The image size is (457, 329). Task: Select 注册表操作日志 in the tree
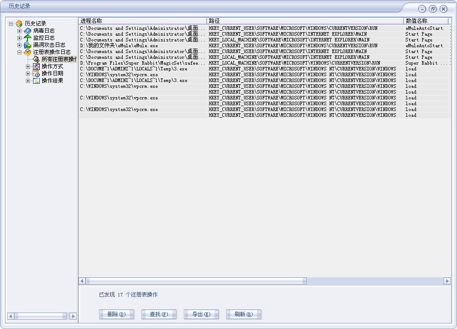click(52, 53)
